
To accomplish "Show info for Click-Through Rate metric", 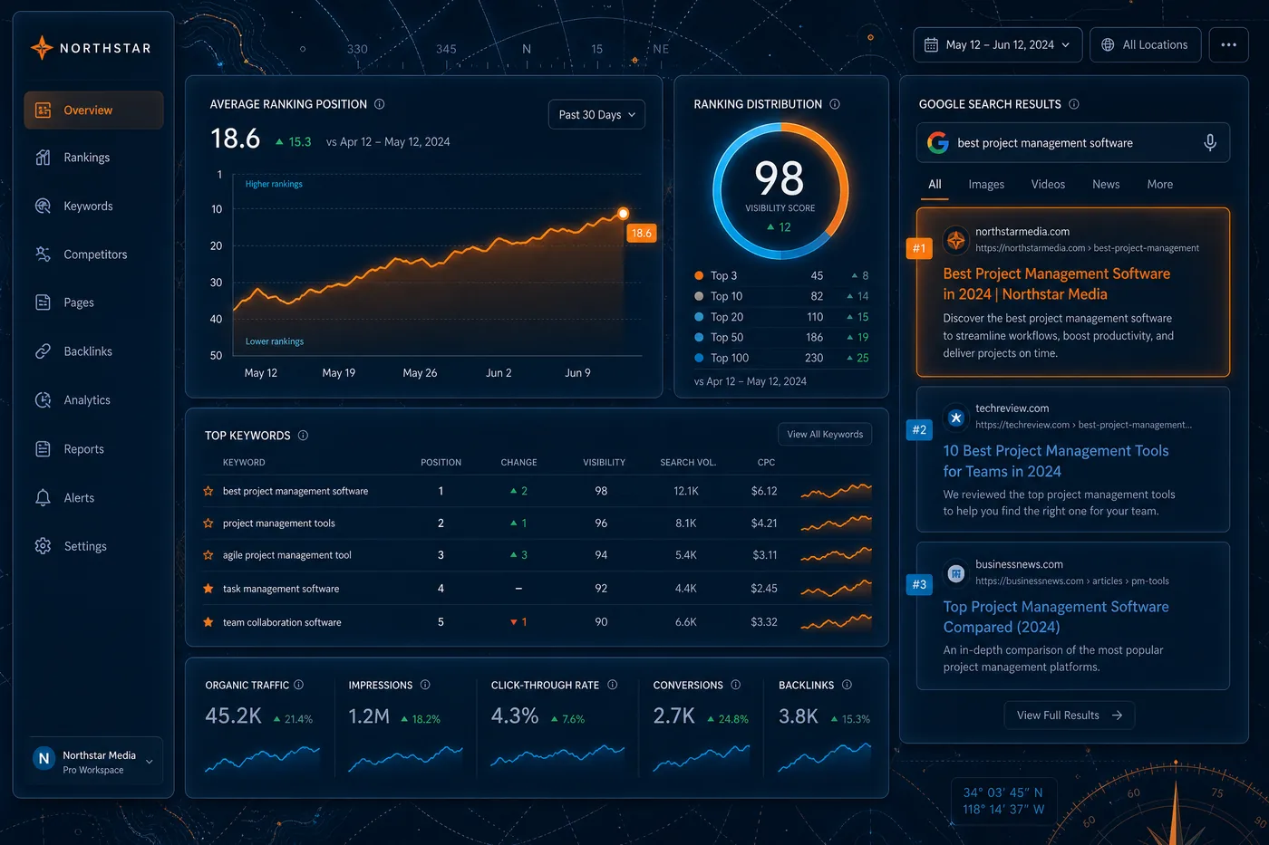I will coord(613,685).
